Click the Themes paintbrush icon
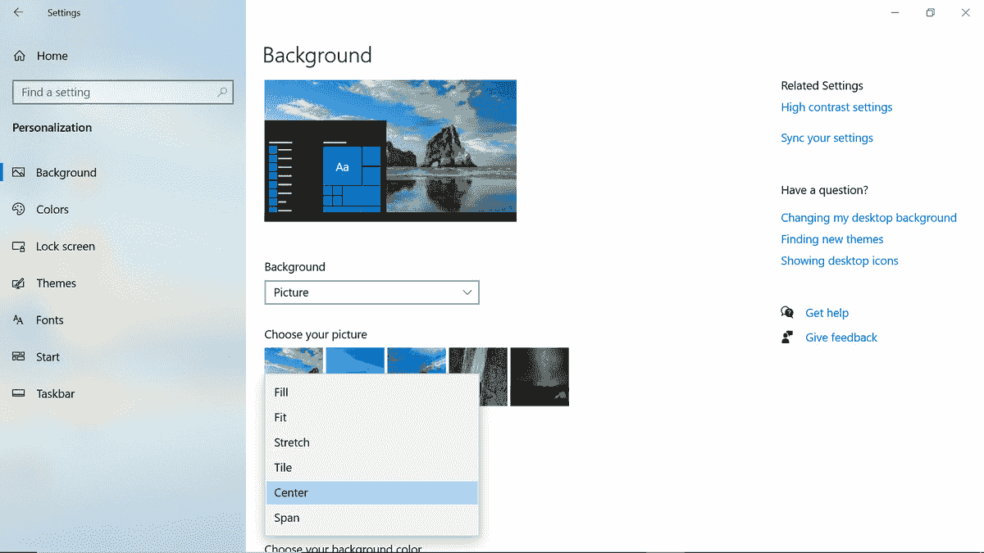This screenshot has height=553, width=984. point(18,283)
